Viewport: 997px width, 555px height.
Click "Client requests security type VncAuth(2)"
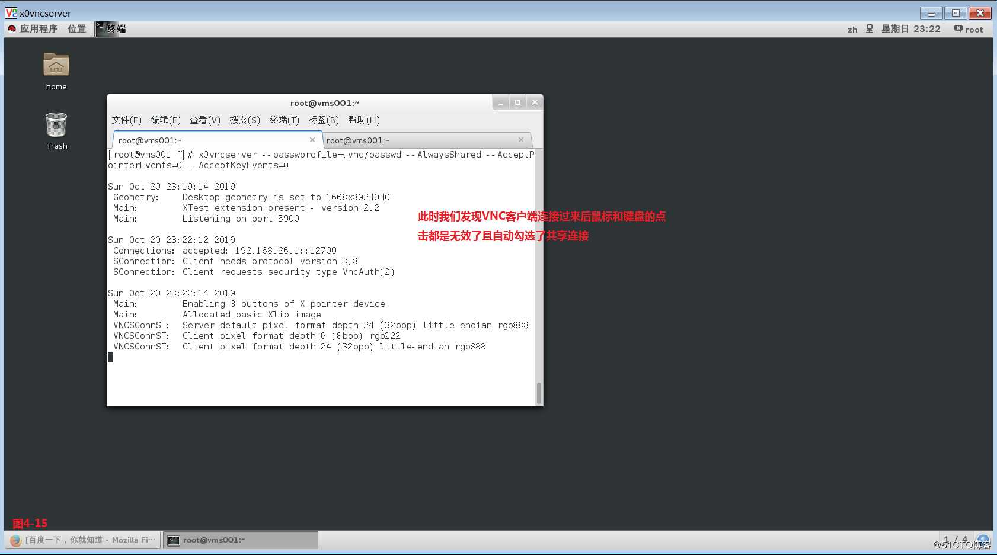pyautogui.click(x=288, y=272)
